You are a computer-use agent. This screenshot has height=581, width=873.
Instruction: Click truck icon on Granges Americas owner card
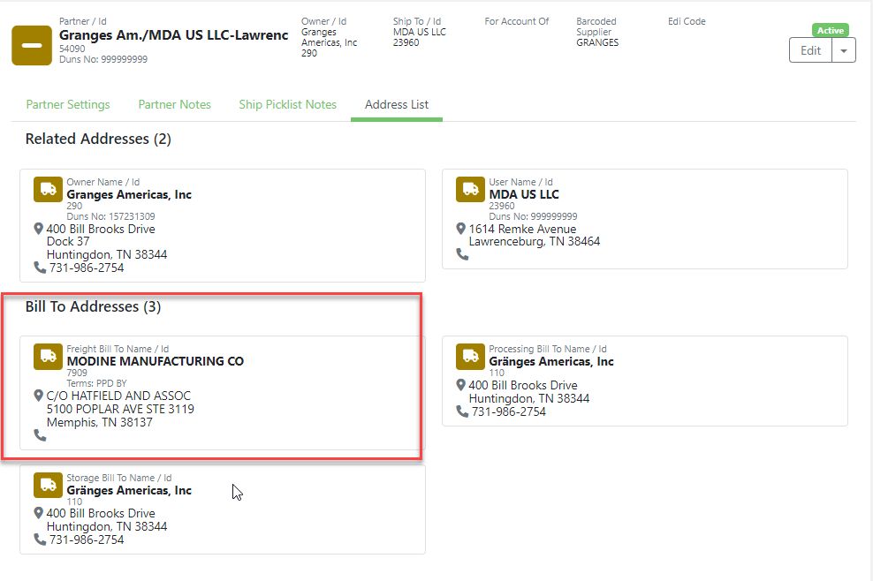pos(48,189)
